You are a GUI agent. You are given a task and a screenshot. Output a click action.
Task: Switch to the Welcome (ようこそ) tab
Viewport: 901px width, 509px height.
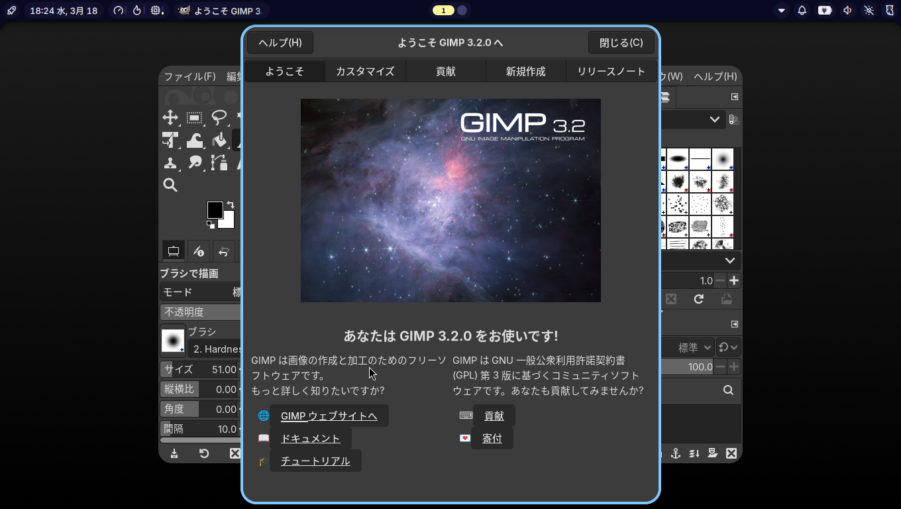tap(285, 72)
